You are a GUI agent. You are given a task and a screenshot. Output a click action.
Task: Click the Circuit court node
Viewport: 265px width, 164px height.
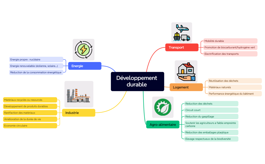click(211, 110)
